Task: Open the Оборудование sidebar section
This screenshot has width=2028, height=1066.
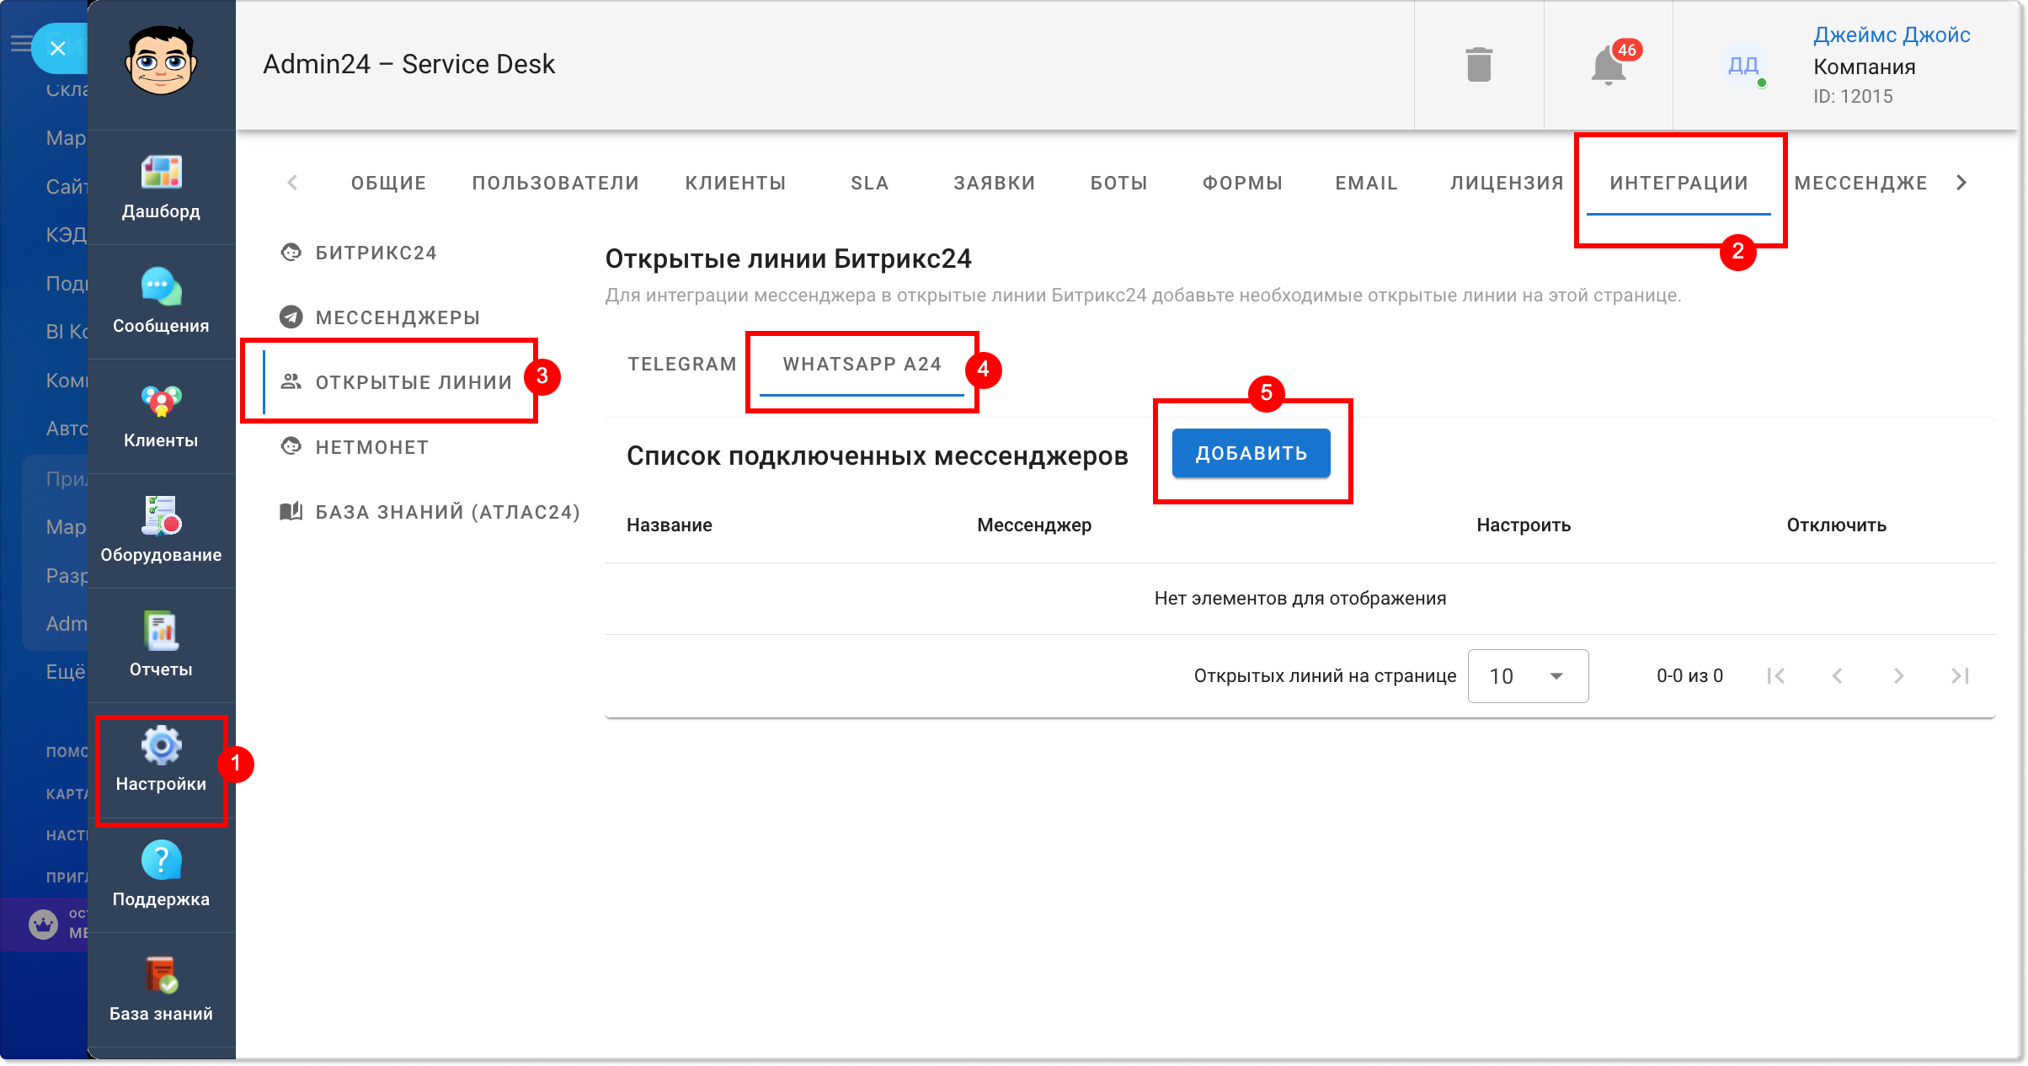Action: pos(161,531)
